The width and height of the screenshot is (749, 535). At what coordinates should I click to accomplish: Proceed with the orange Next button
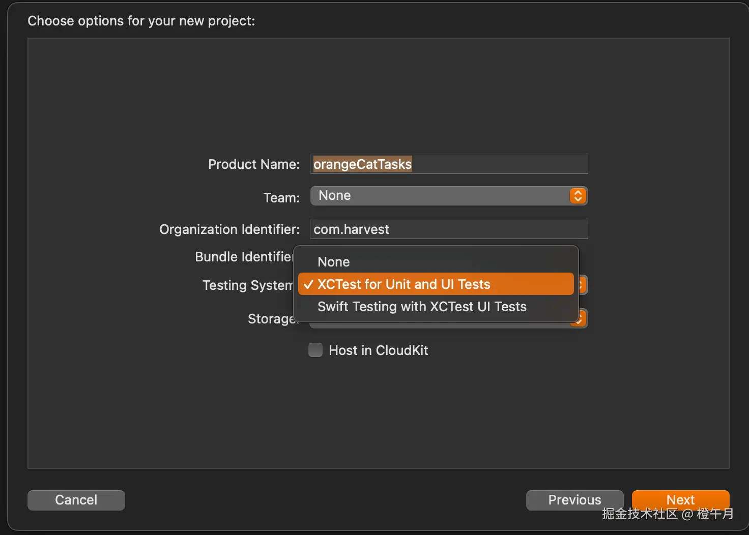coord(680,499)
